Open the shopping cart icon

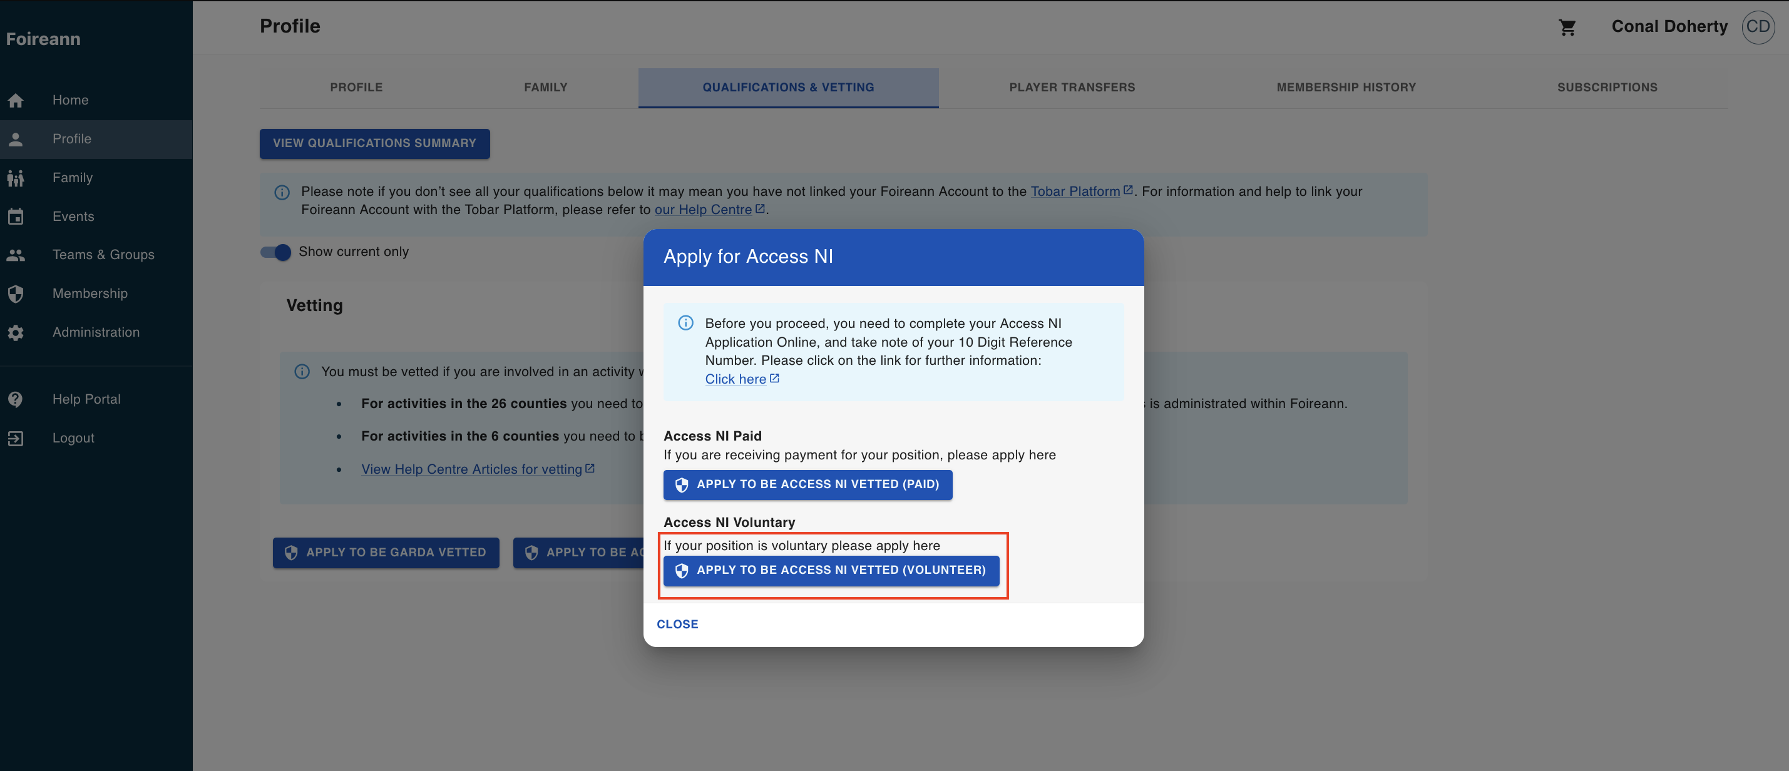1567,27
